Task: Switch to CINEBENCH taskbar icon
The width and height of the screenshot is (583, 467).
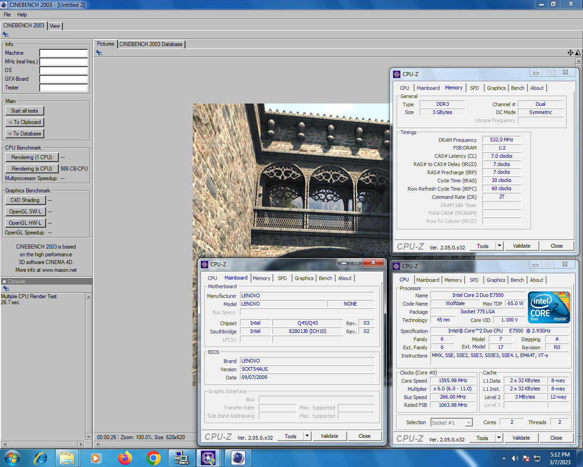Action: (x=238, y=458)
